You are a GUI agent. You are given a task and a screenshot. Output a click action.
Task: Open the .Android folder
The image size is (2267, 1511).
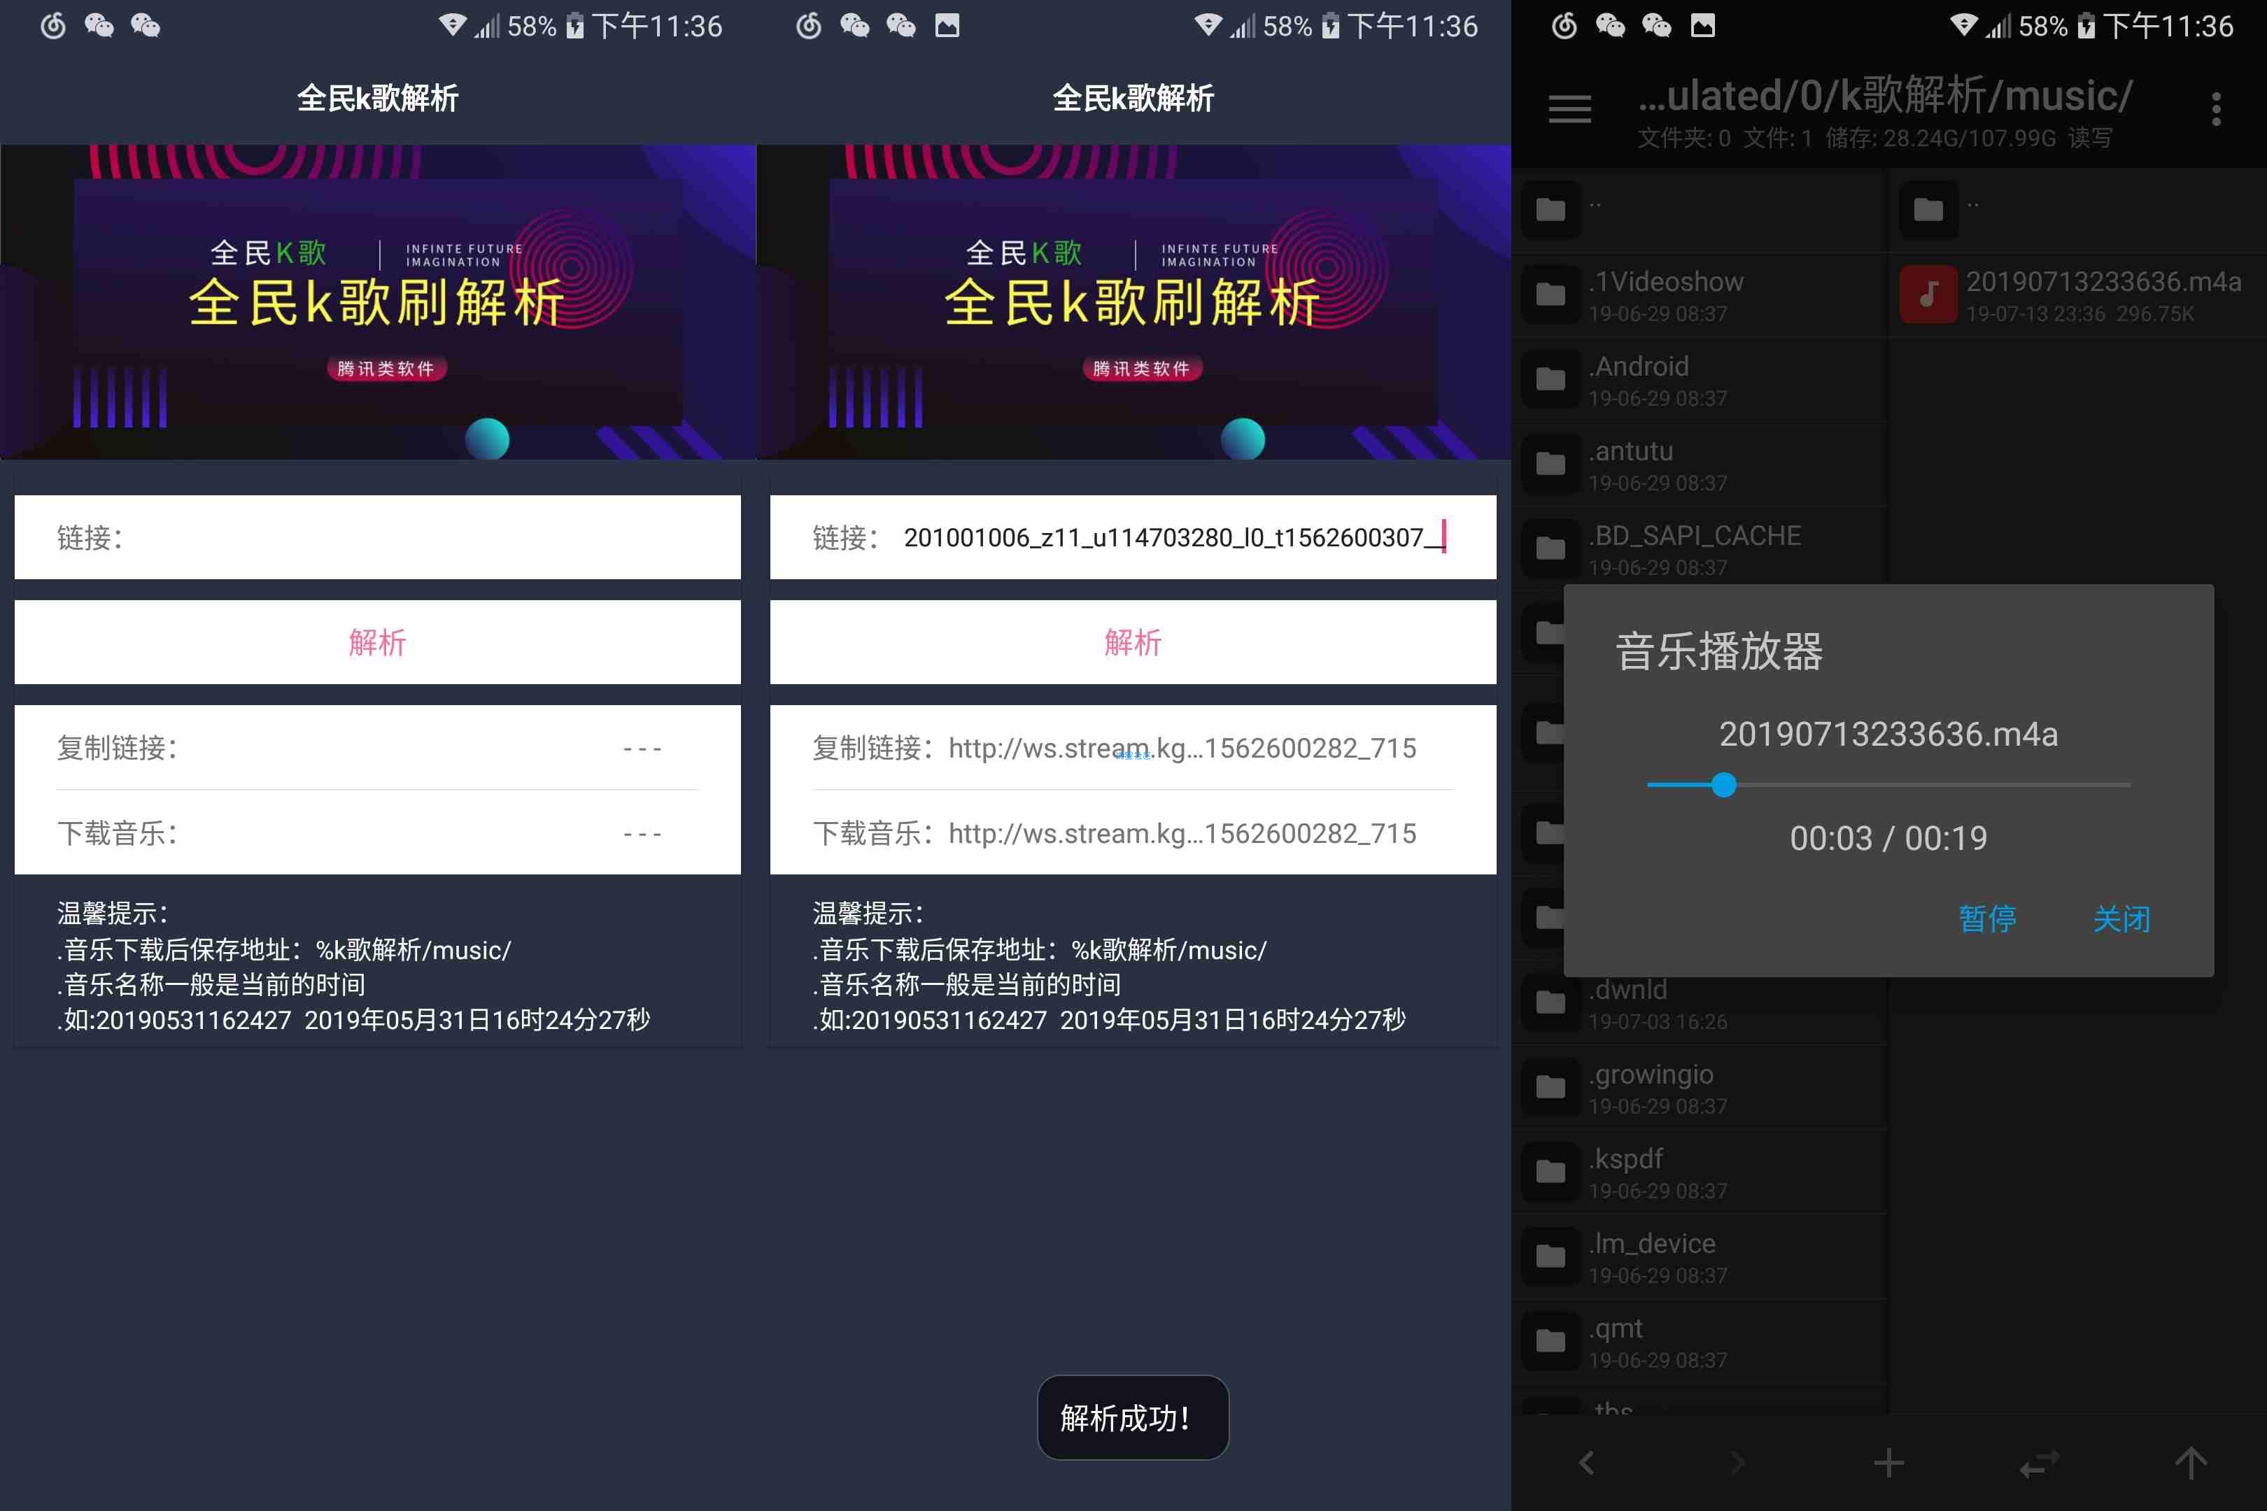click(1639, 378)
